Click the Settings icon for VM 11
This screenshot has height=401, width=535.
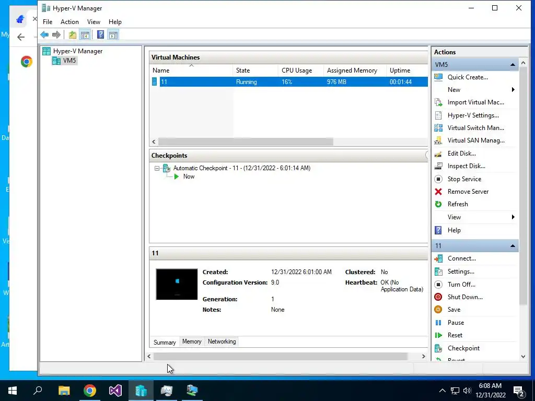click(x=438, y=272)
